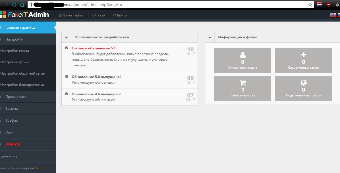
Task: Click the Сохраненных замен tile label
Action: click(303, 67)
